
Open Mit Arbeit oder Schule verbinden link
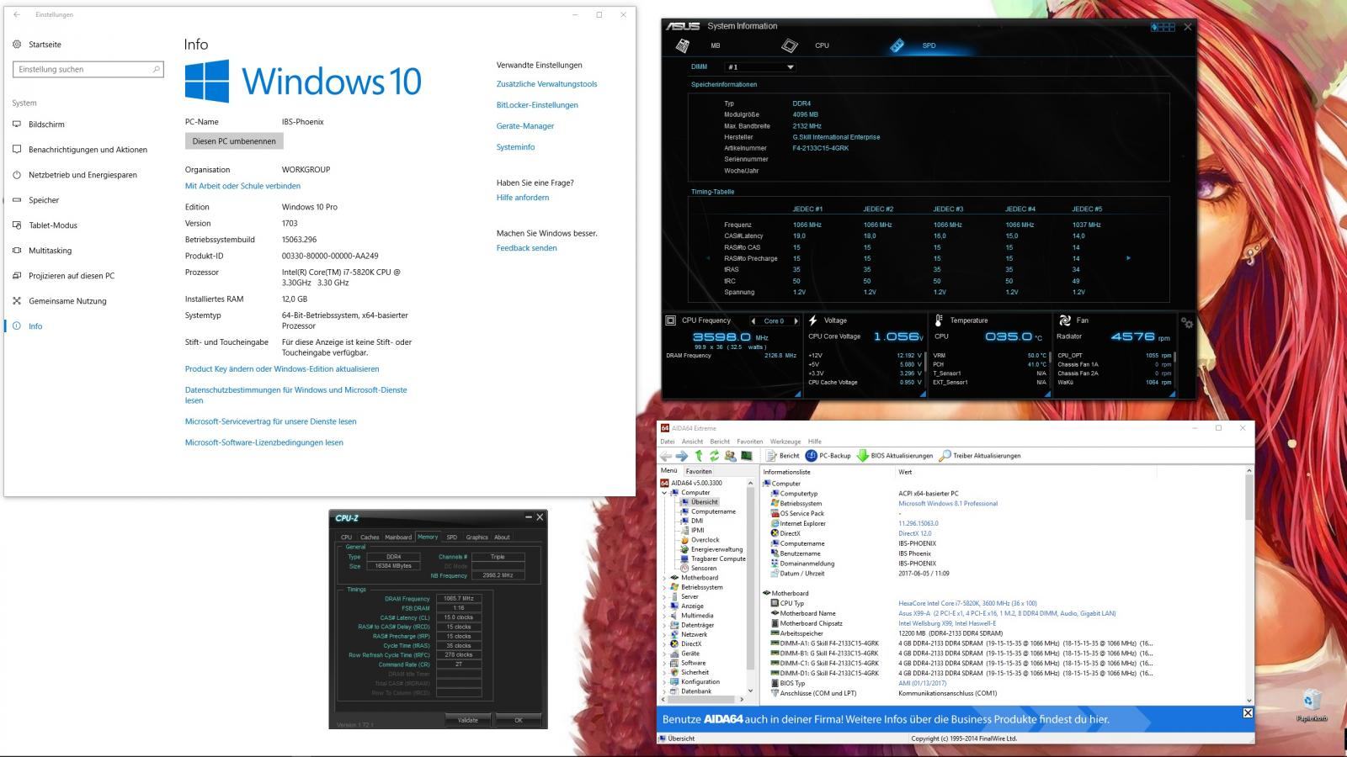point(242,186)
